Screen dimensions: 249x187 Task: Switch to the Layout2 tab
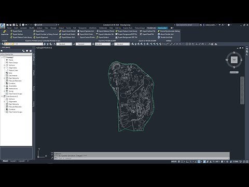point(21,161)
